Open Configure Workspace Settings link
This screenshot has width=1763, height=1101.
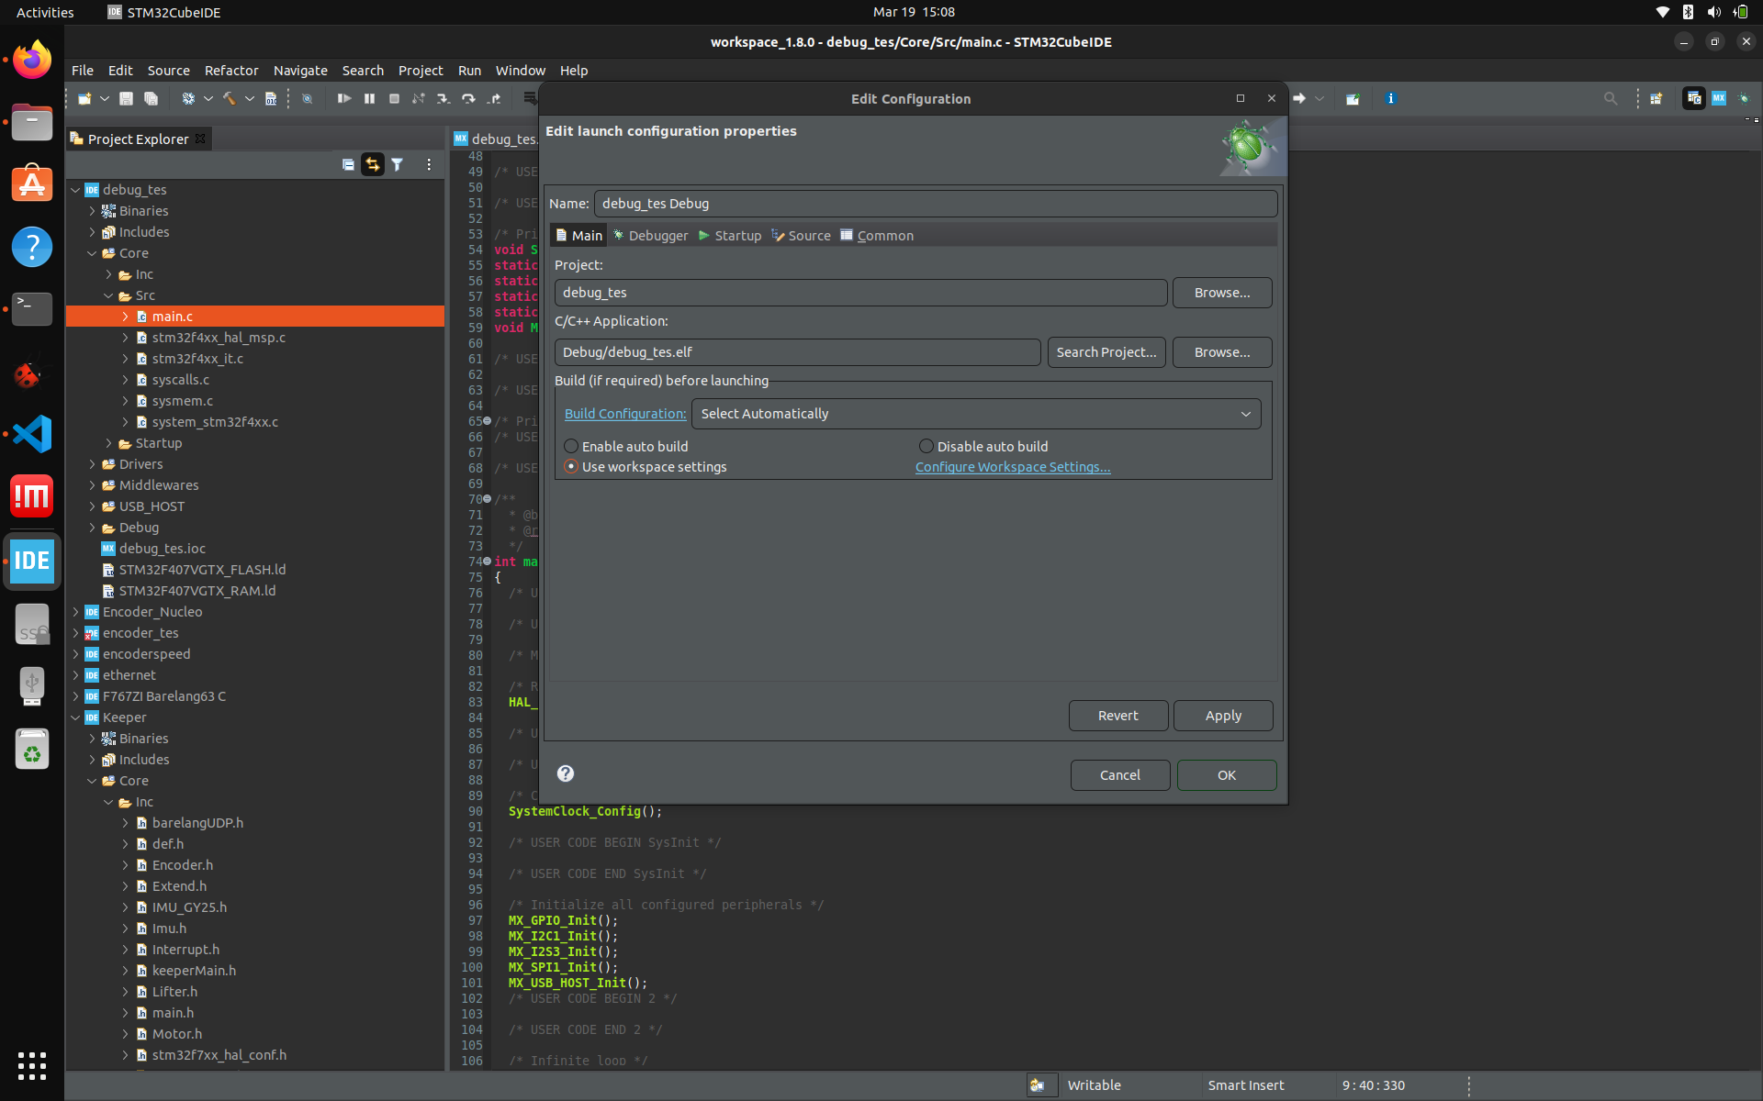(x=1013, y=467)
